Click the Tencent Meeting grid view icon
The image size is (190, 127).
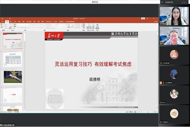(x=161, y=2)
